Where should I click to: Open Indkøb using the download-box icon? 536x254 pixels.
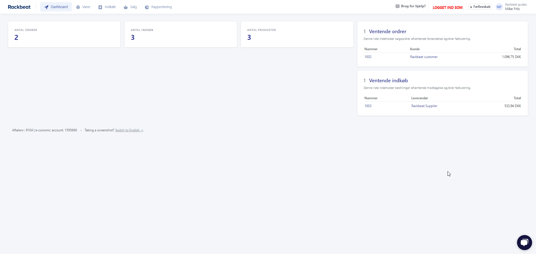click(x=100, y=7)
